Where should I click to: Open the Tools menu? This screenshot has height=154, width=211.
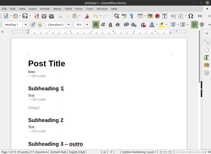coord(90,9)
